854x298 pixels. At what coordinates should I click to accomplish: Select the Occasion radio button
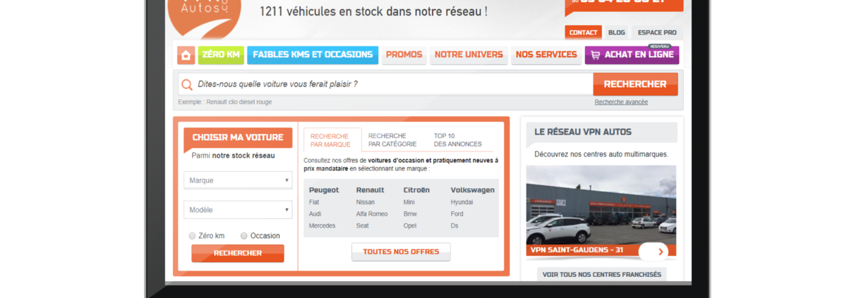point(244,236)
